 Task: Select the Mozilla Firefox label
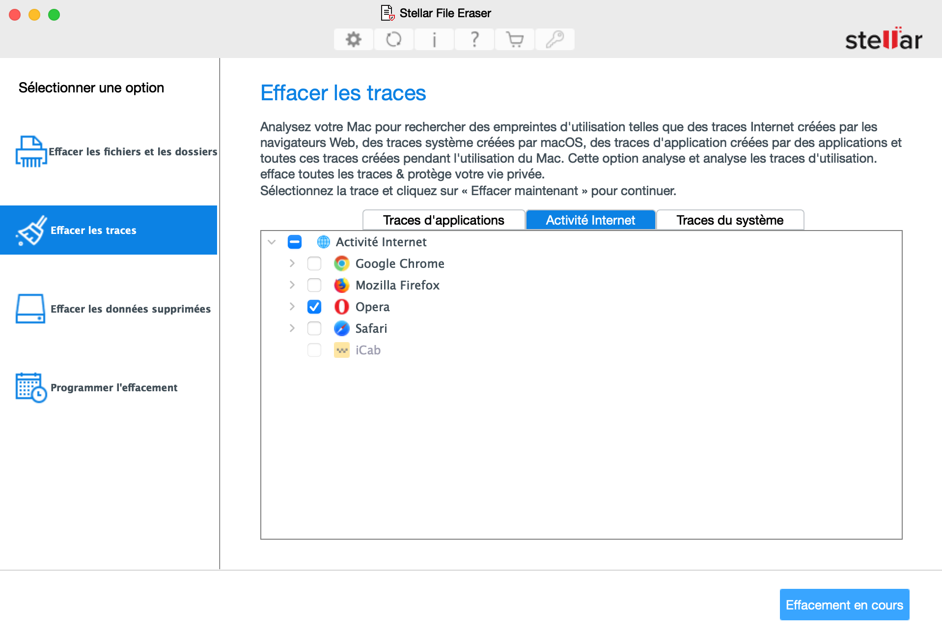point(397,285)
